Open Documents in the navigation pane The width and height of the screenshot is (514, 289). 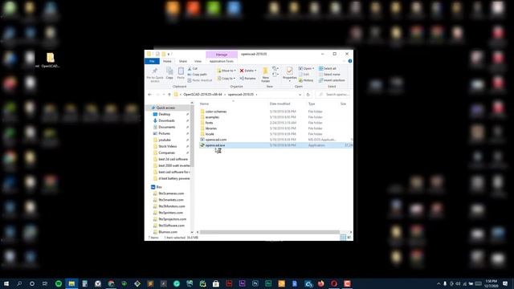point(166,127)
